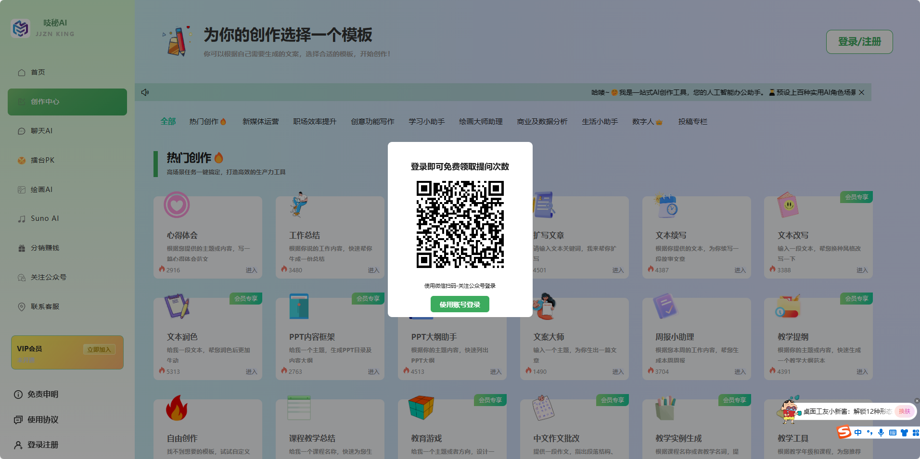
Task: Click the 自由创作 flame icon
Action: (x=177, y=408)
